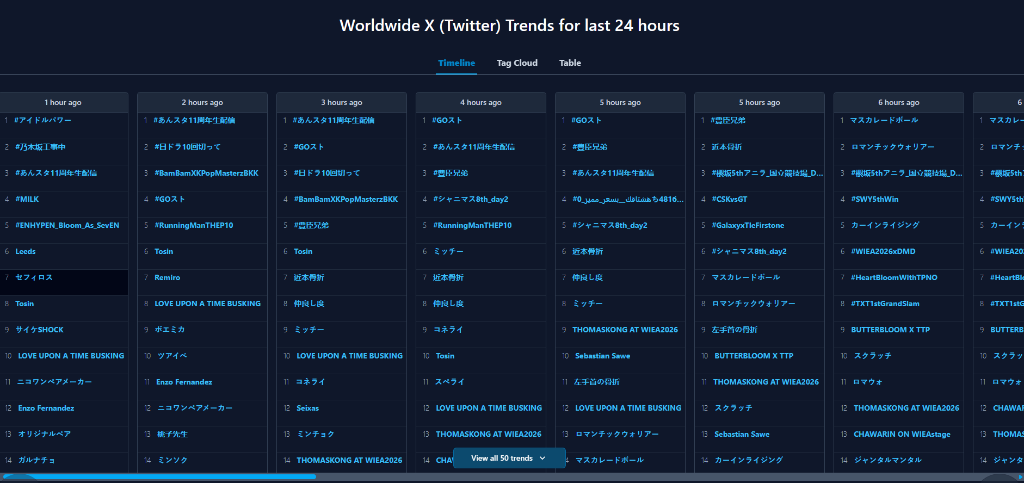
Task: Switch to the Timeline tab
Action: point(457,63)
